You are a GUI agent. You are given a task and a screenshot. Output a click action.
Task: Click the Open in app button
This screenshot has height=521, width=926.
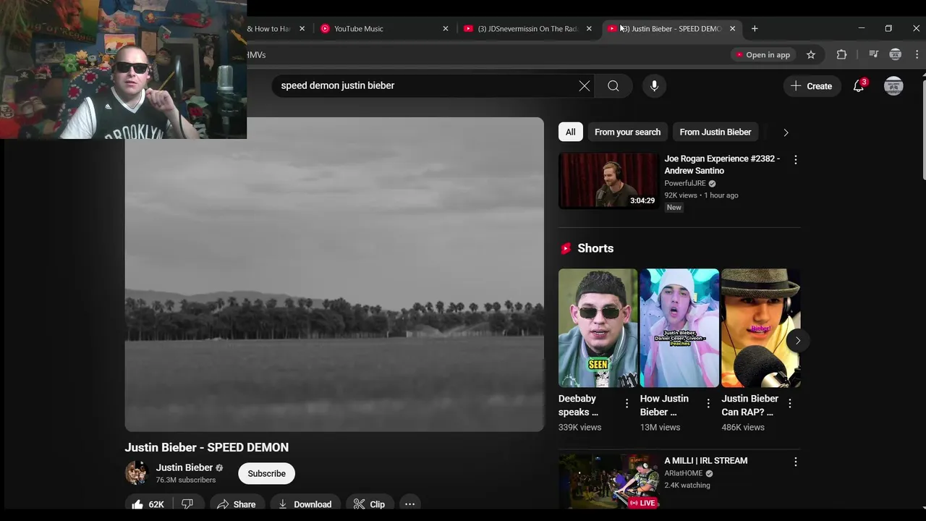[762, 55]
